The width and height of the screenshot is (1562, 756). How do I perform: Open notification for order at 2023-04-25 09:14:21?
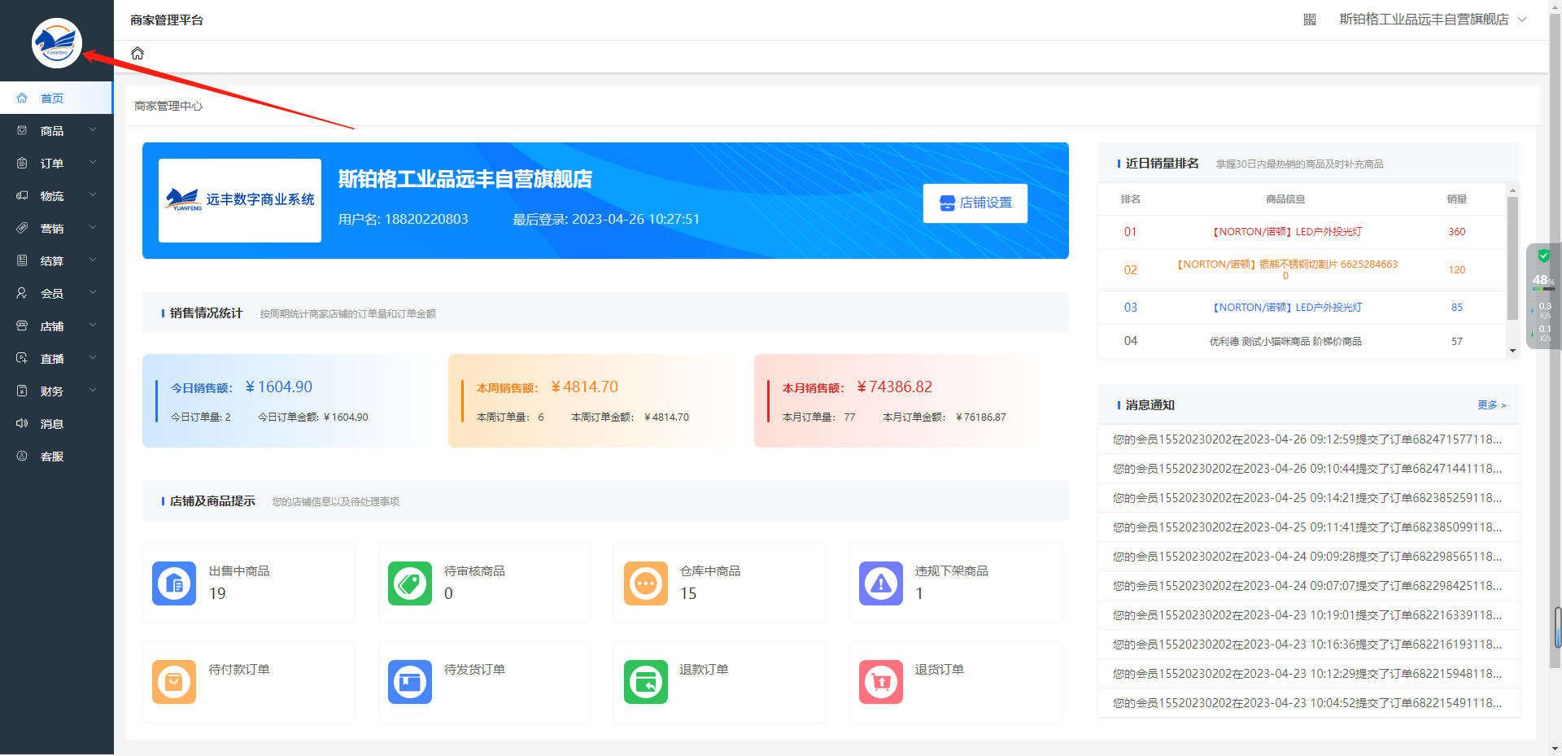[1309, 498]
